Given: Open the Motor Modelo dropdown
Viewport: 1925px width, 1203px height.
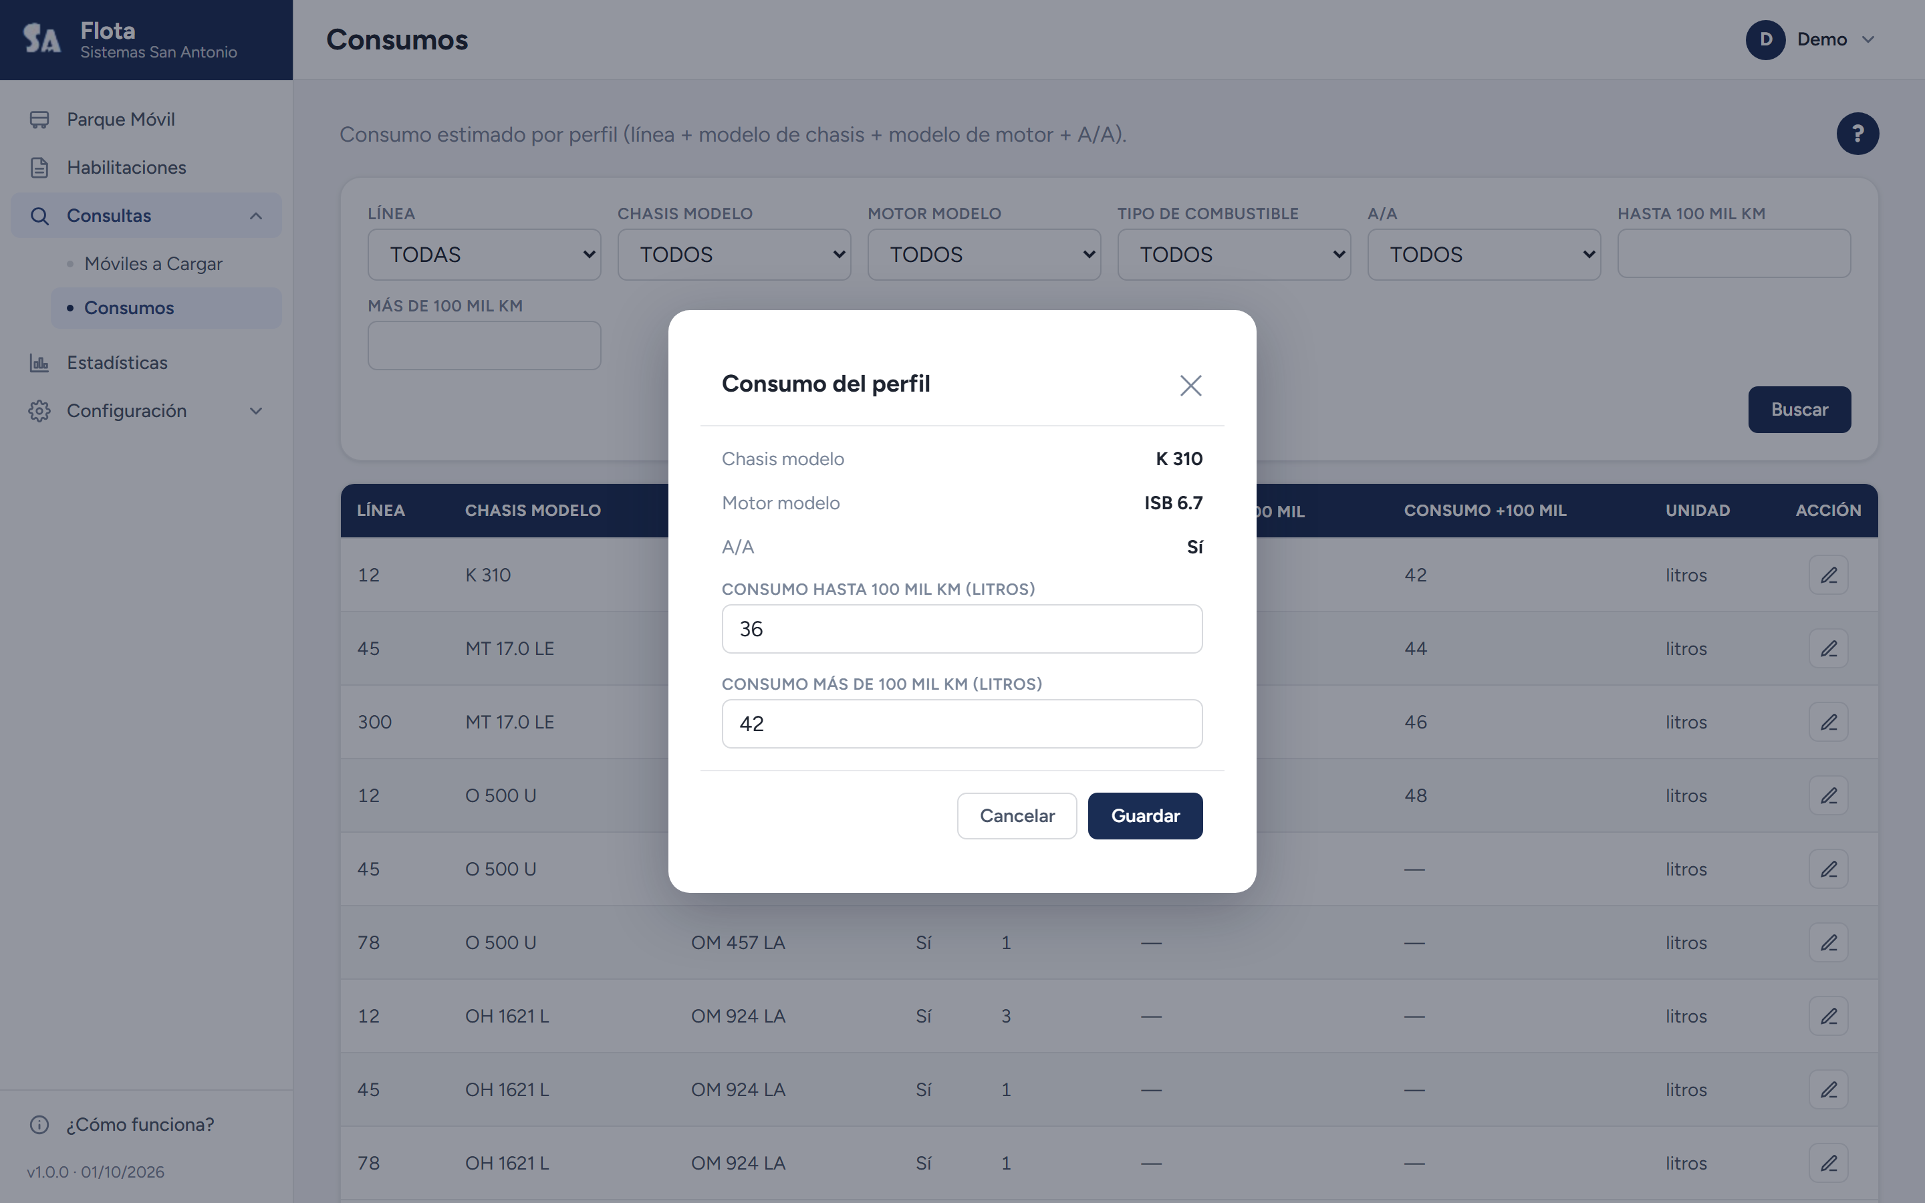Looking at the screenshot, I should pyautogui.click(x=983, y=255).
